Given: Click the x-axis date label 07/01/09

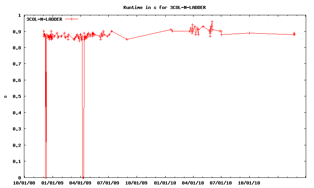Looking at the screenshot, I should pos(109,183).
